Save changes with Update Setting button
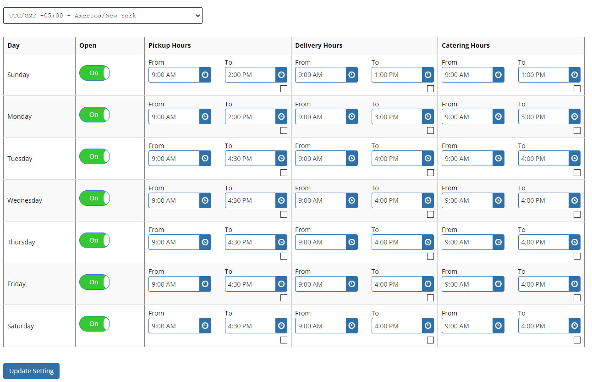The height and width of the screenshot is (382, 592). point(31,371)
